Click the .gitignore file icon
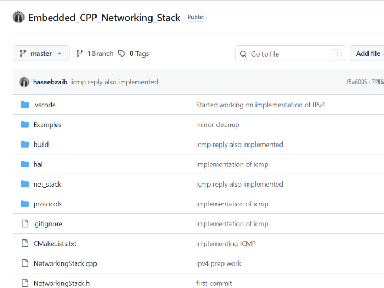The width and height of the screenshot is (384, 288). (25, 223)
